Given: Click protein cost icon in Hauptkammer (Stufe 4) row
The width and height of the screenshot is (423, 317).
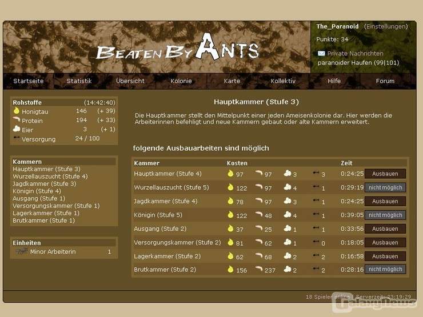Looking at the screenshot, I should click(259, 173).
